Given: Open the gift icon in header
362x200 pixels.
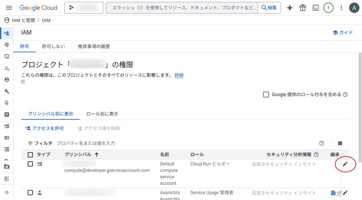Looking at the screenshot, I should (303, 8).
